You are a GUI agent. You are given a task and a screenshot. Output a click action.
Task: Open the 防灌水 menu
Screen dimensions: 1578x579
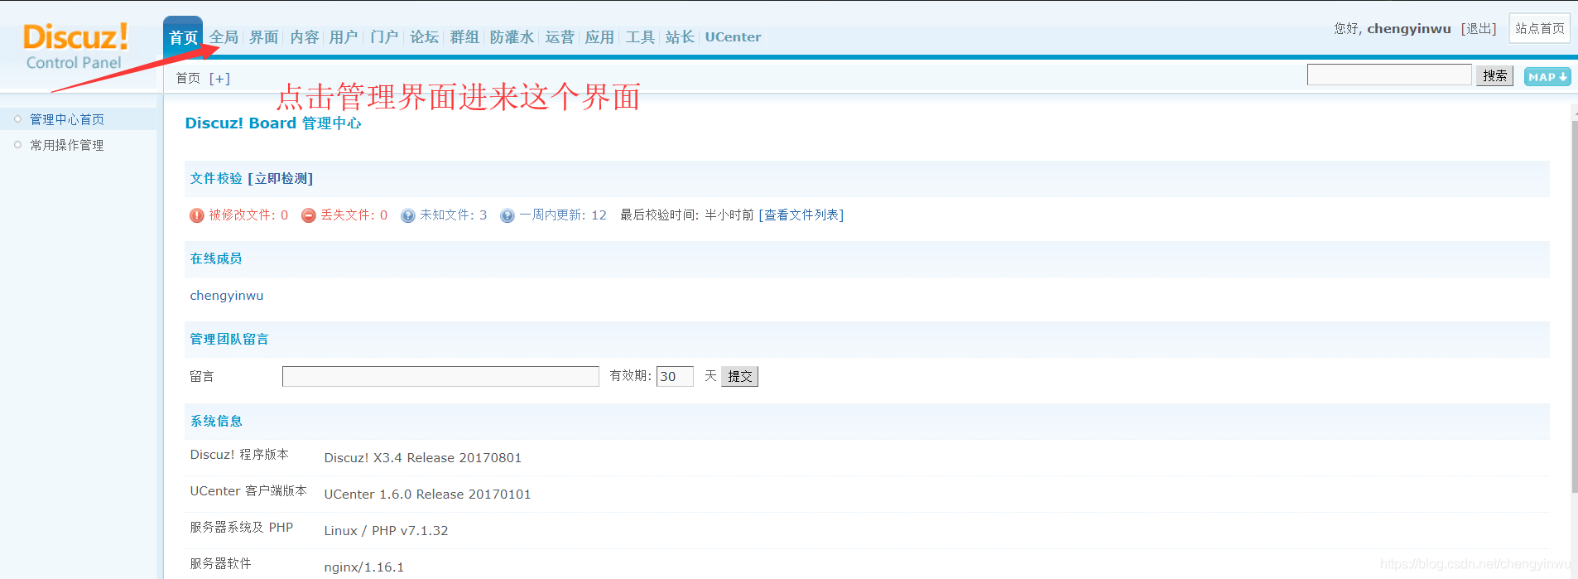(512, 36)
